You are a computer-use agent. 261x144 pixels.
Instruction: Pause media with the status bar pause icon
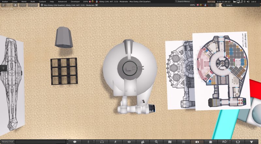click(245, 2)
